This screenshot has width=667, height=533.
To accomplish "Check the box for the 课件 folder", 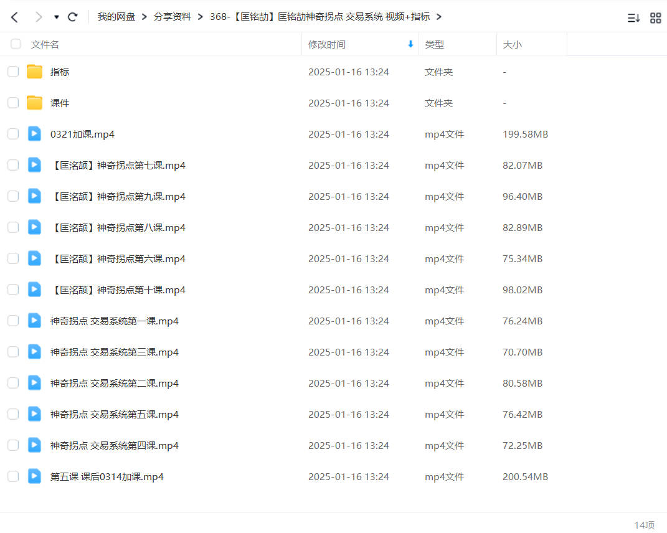I will pos(13,103).
